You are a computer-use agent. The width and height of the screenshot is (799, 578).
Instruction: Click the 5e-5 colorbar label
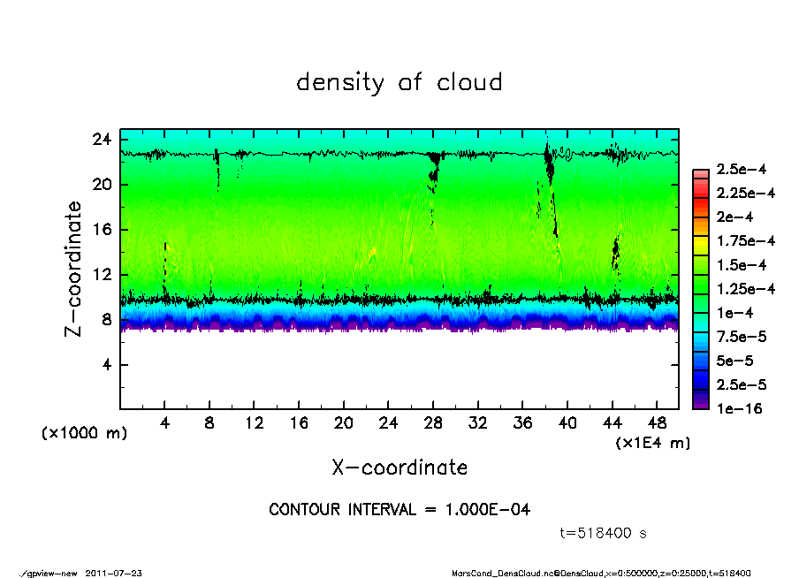point(734,361)
